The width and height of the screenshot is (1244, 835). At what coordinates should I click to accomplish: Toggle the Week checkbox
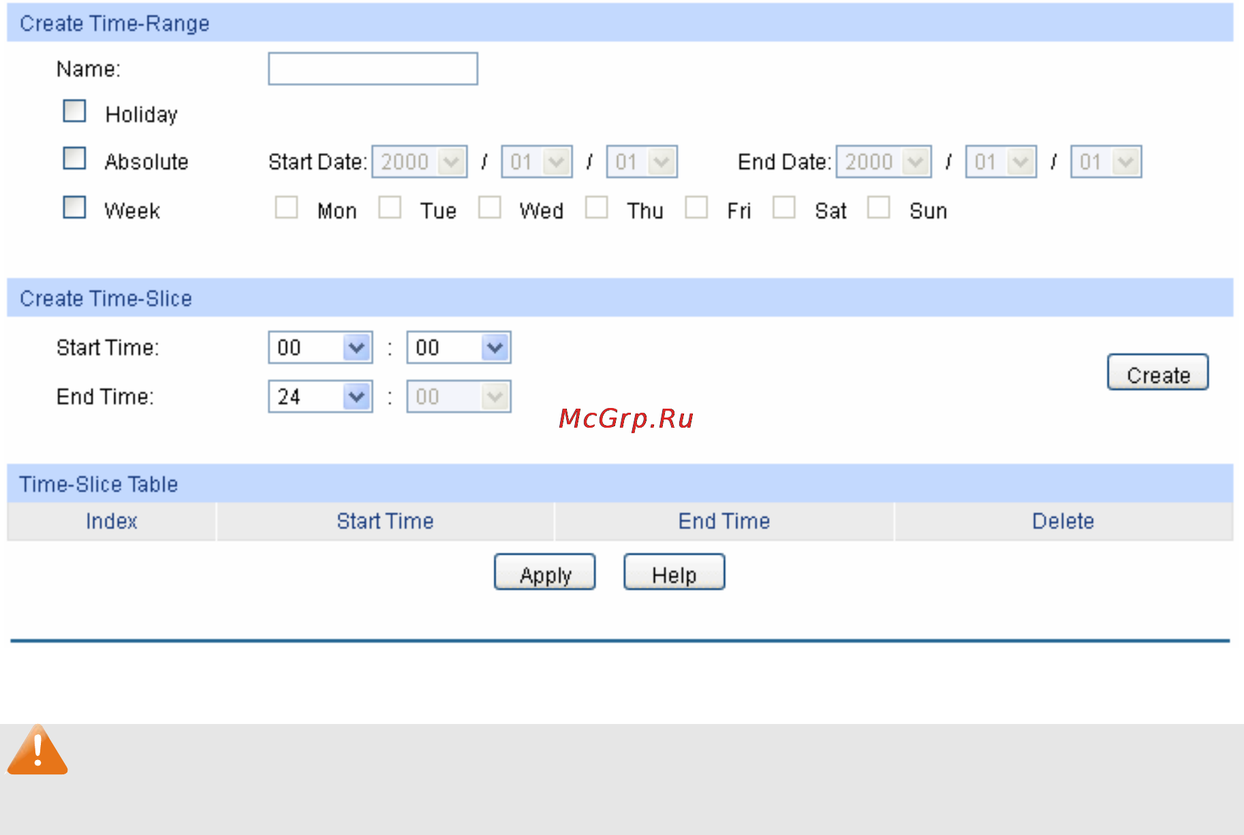click(x=74, y=207)
